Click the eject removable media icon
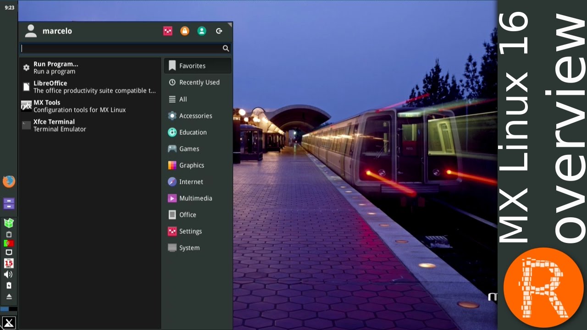The height and width of the screenshot is (330, 587). (9, 297)
